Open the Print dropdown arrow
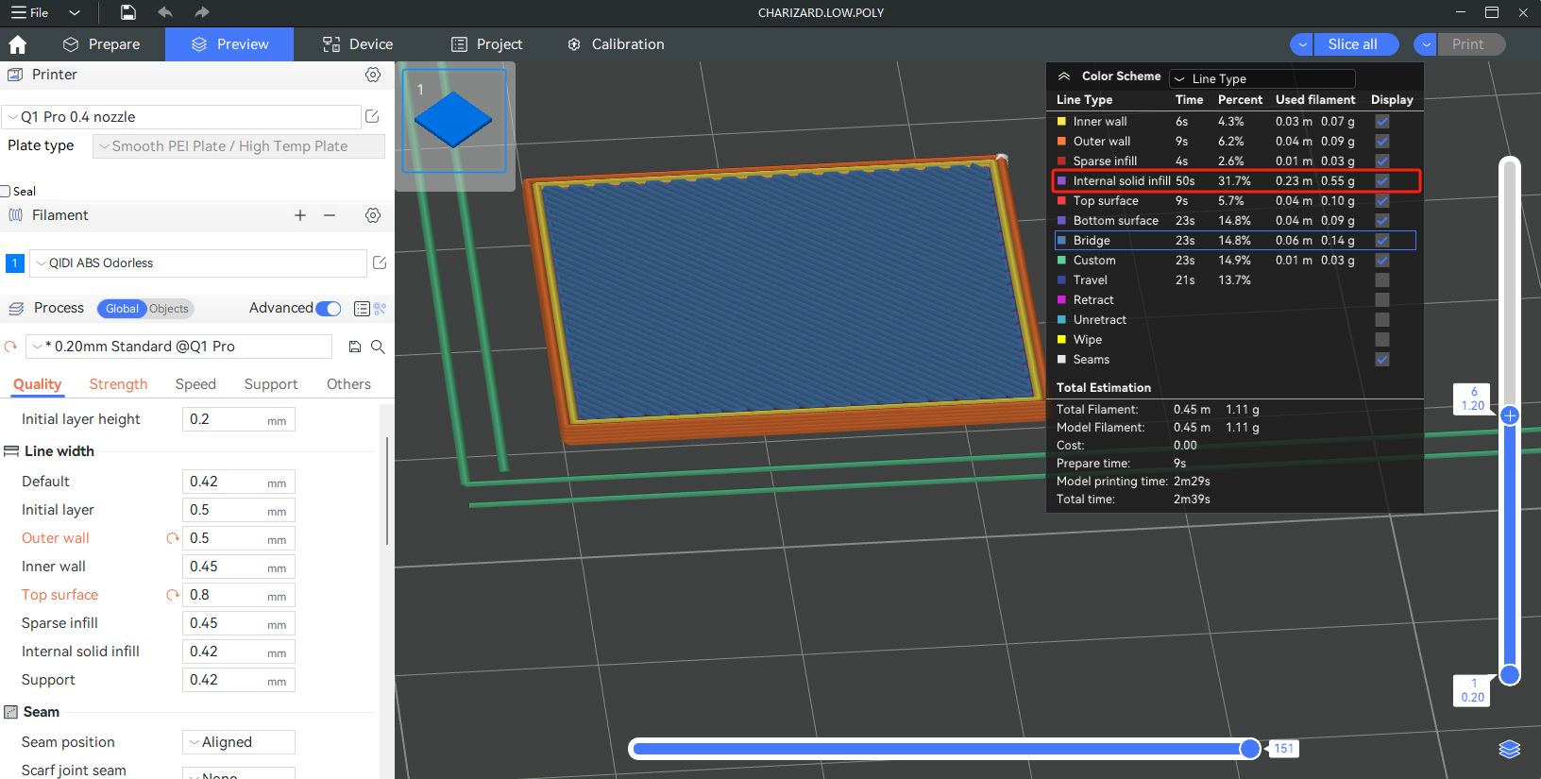 coord(1426,44)
